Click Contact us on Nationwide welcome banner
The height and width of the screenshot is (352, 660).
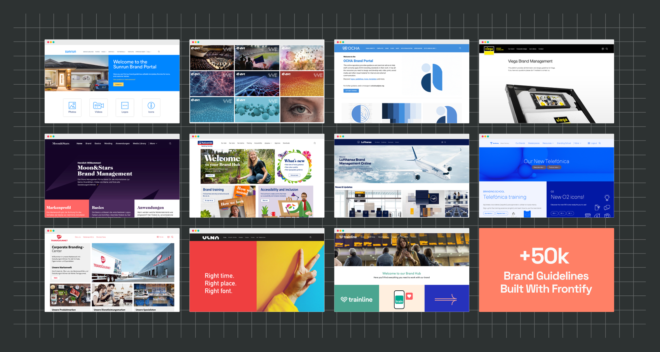[x=210, y=175]
